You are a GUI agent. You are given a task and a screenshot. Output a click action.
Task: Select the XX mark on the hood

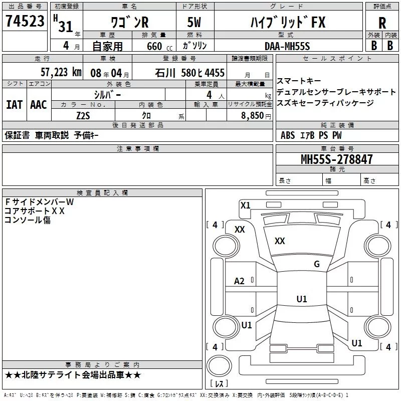coord(280,241)
